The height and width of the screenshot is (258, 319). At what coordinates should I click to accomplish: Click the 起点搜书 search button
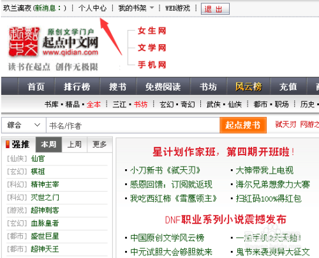pyautogui.click(x=243, y=125)
